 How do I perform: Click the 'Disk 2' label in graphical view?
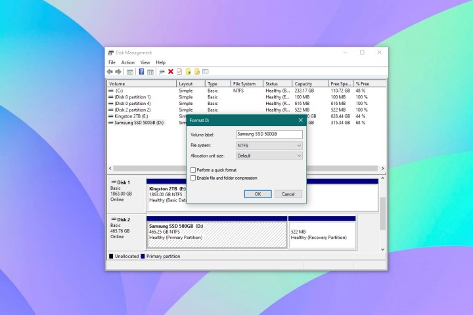point(124,219)
